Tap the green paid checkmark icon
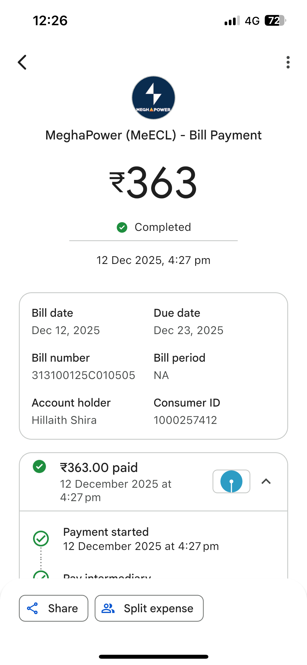Image resolution: width=307 pixels, height=665 pixels. (39, 466)
